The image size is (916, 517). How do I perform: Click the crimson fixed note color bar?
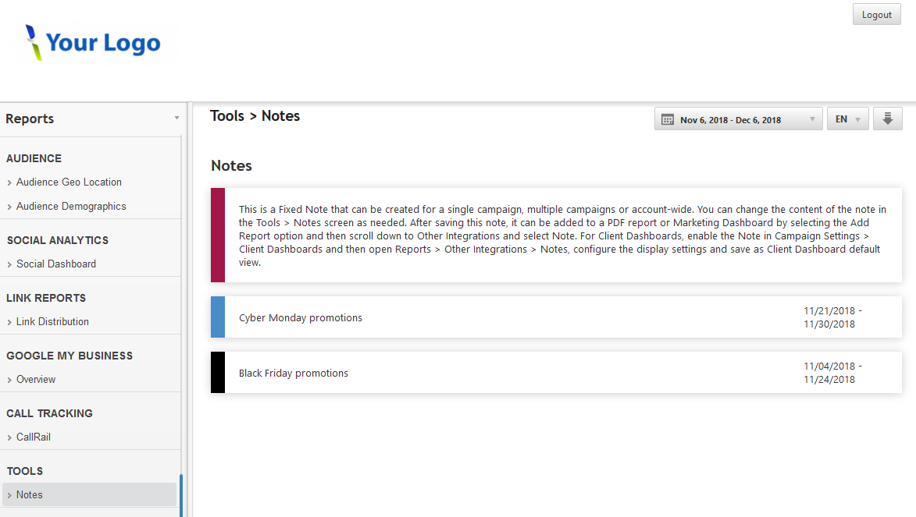tap(218, 235)
